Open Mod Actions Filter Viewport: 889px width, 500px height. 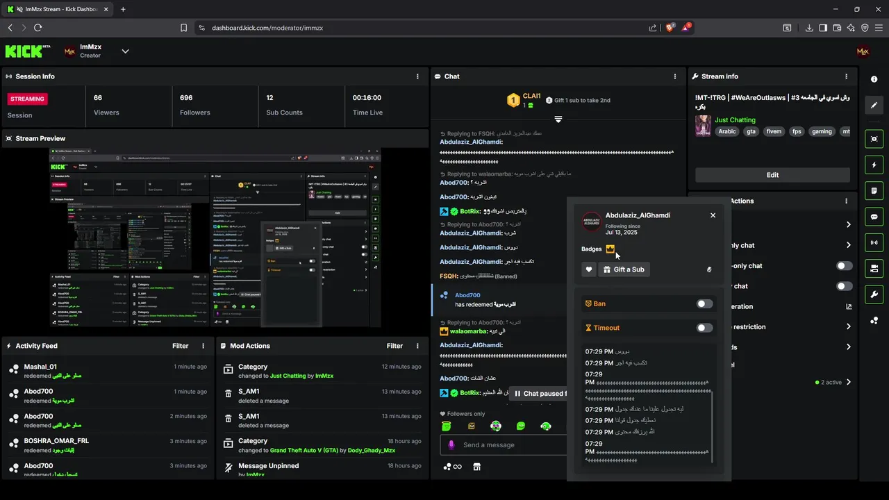(x=394, y=346)
